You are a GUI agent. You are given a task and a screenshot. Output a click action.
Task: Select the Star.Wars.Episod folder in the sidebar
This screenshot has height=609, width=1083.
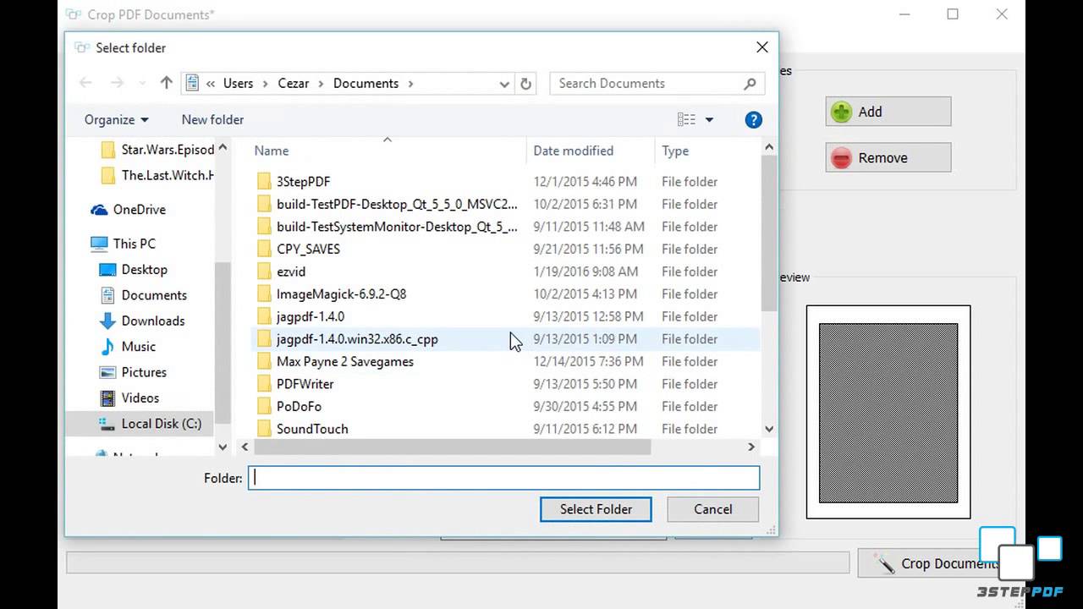168,150
